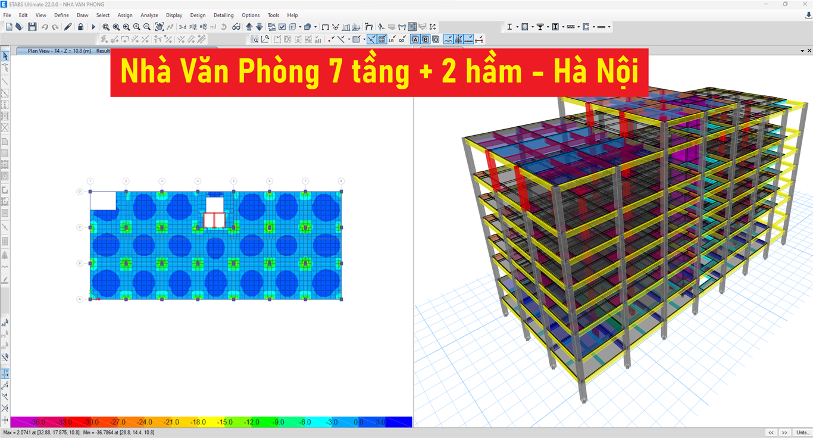Move down in list with down arrow

pyautogui.click(x=259, y=27)
